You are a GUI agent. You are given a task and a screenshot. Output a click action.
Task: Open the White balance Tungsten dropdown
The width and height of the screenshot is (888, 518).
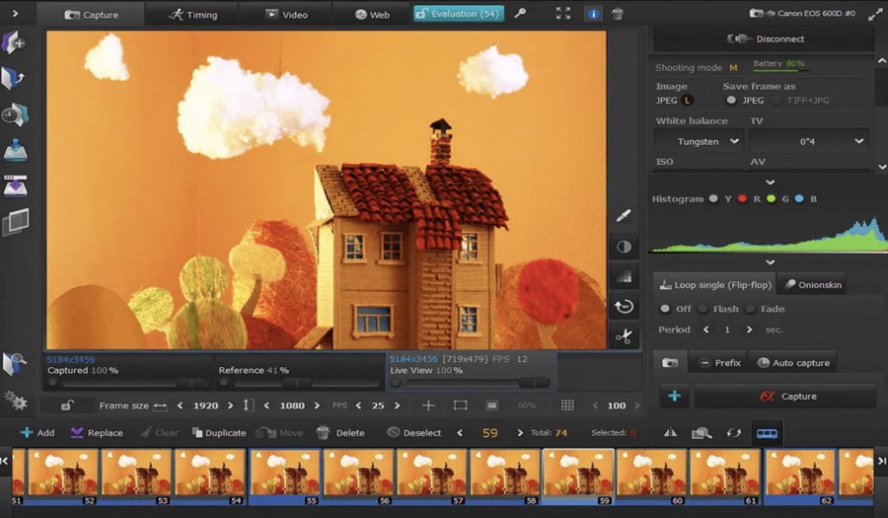pos(700,142)
